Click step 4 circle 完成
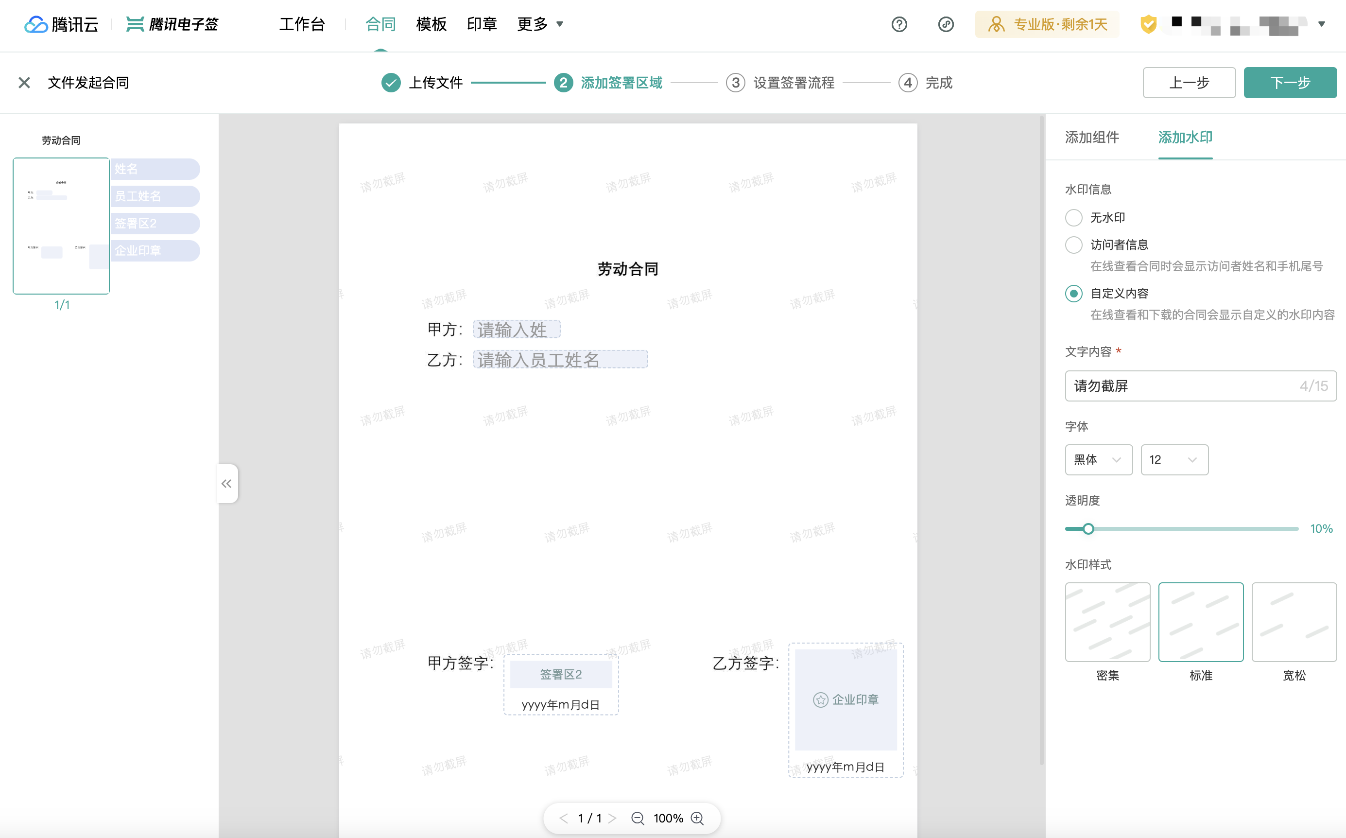 pyautogui.click(x=907, y=83)
